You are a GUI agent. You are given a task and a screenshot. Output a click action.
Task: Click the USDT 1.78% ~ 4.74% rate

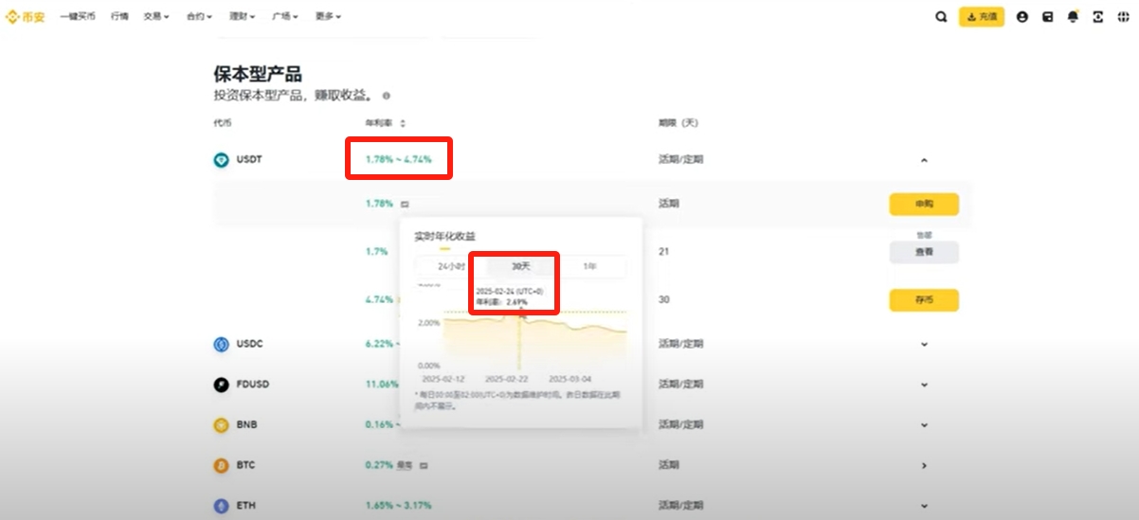[399, 159]
